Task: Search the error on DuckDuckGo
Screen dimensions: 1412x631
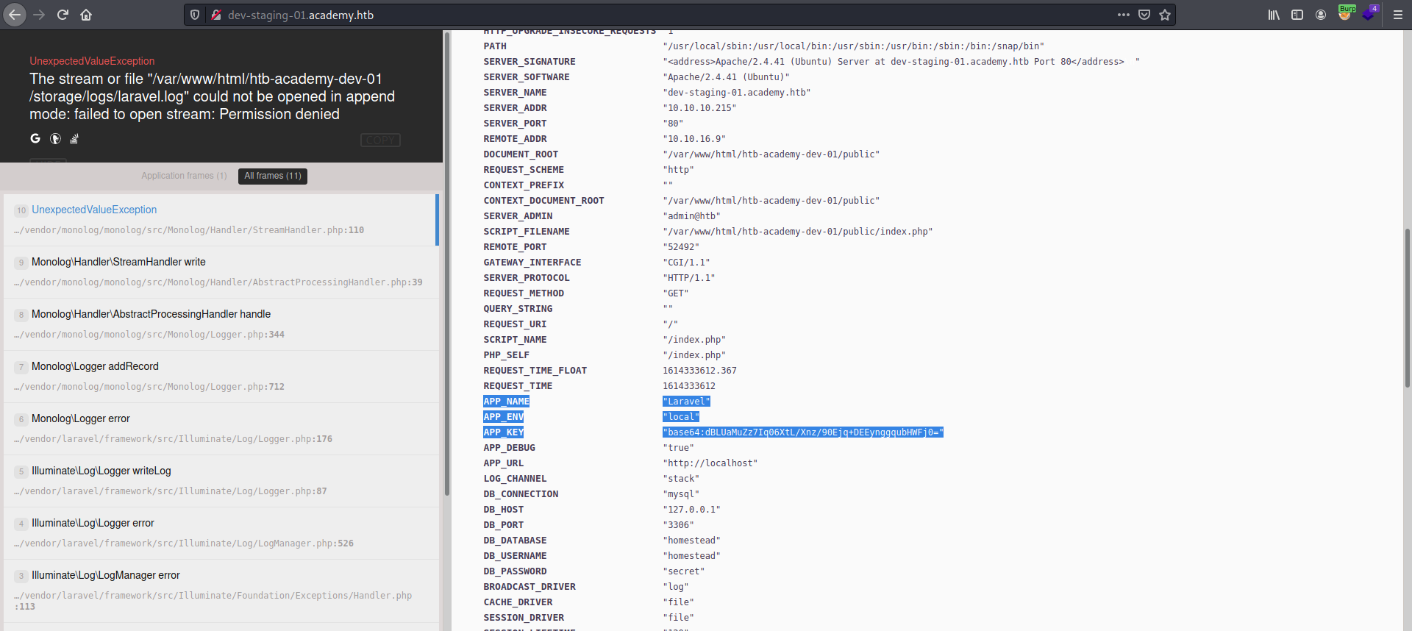Action: (x=55, y=138)
